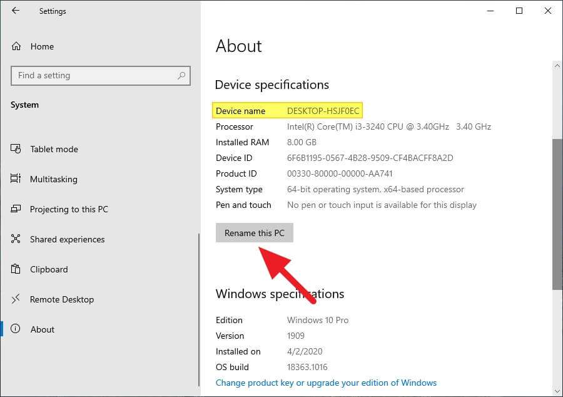The width and height of the screenshot is (563, 397).
Task: Click device name DESKTOP-HSJF0EC
Action: point(323,111)
